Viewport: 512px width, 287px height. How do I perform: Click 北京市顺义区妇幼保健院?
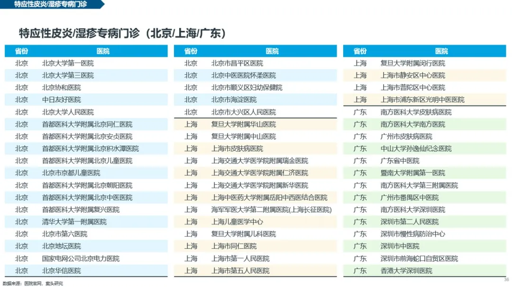pos(247,88)
